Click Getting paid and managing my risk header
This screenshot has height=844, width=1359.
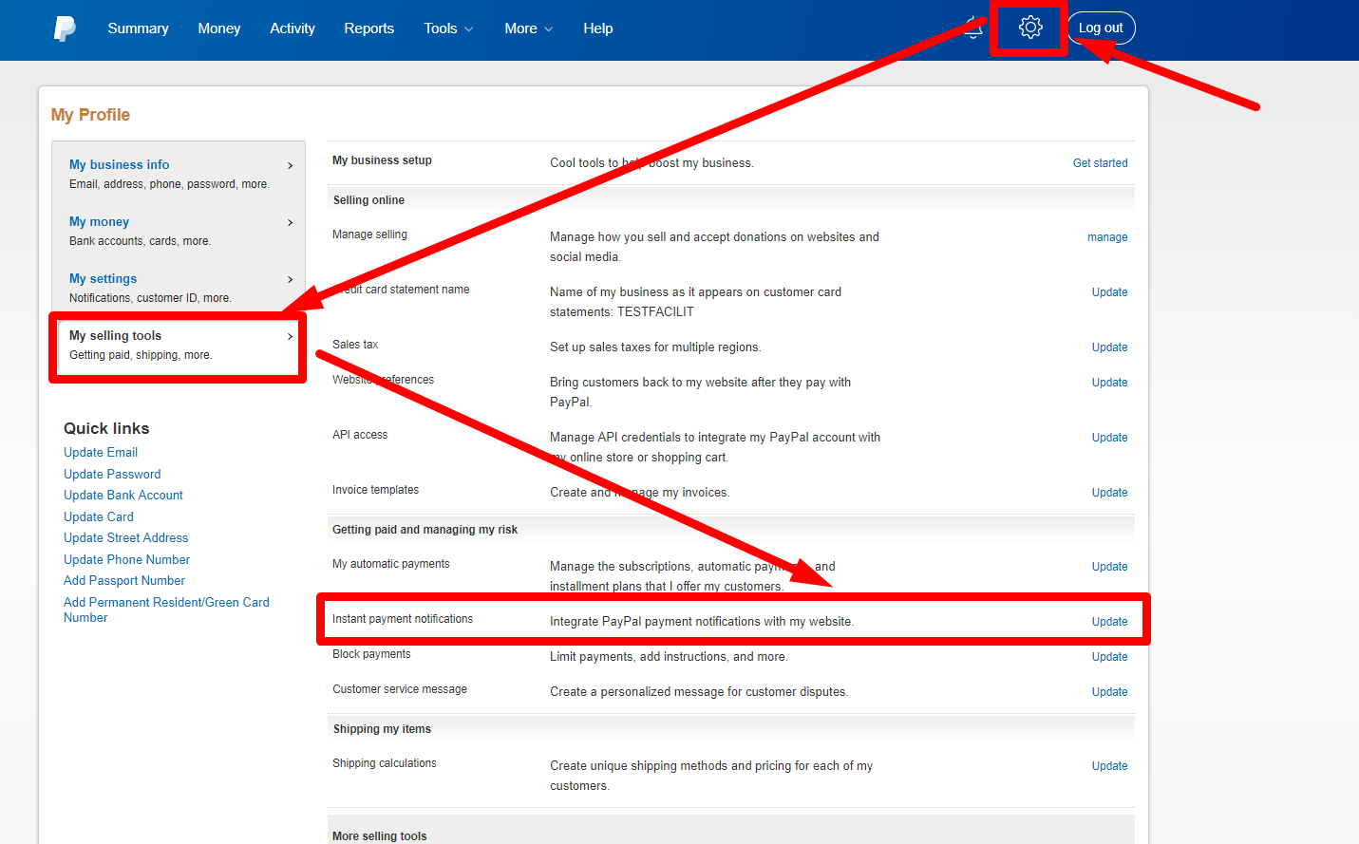coord(425,530)
